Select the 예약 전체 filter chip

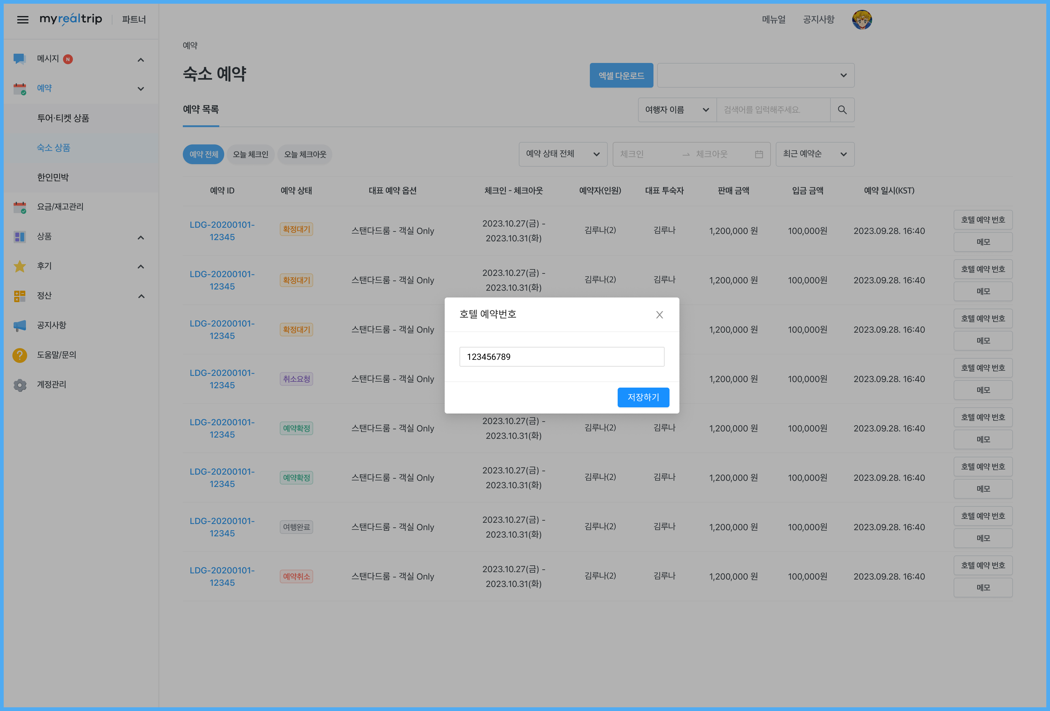point(203,154)
